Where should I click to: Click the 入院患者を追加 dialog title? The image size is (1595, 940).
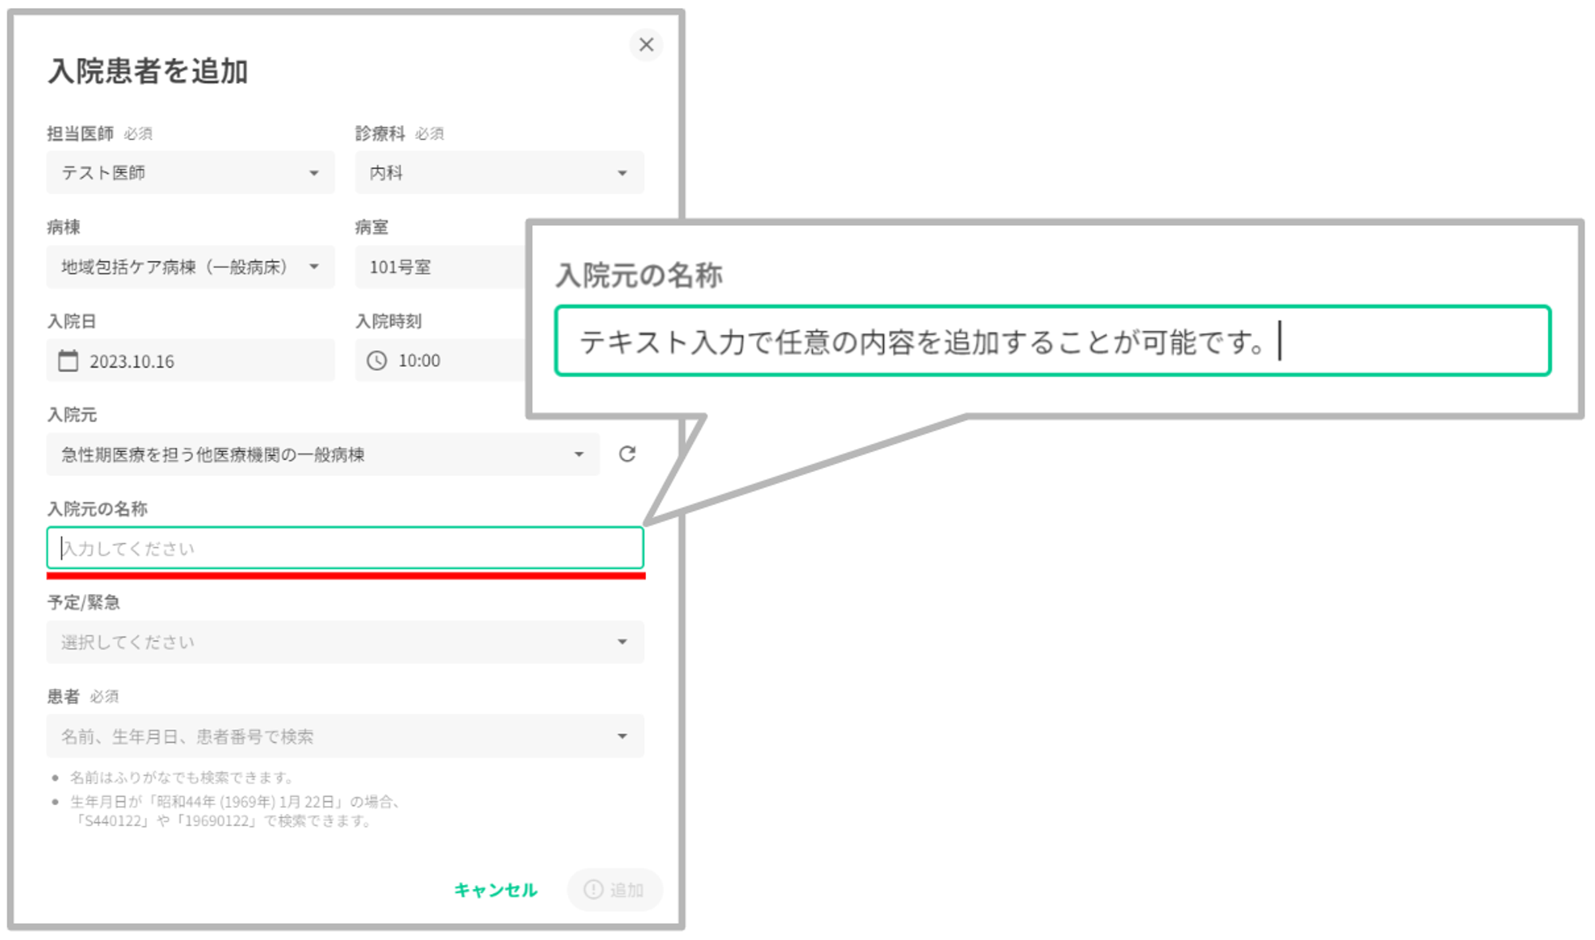[148, 71]
